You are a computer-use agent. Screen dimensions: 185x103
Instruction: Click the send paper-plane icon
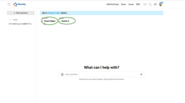pyautogui.click(x=141, y=74)
